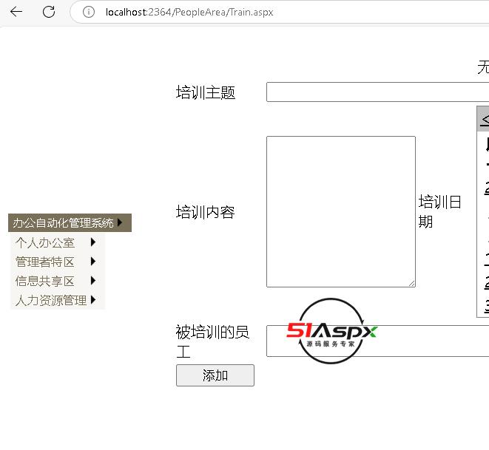Screen dimensions: 489x450
Task: Go back using the browser back arrow
Action: point(16,12)
